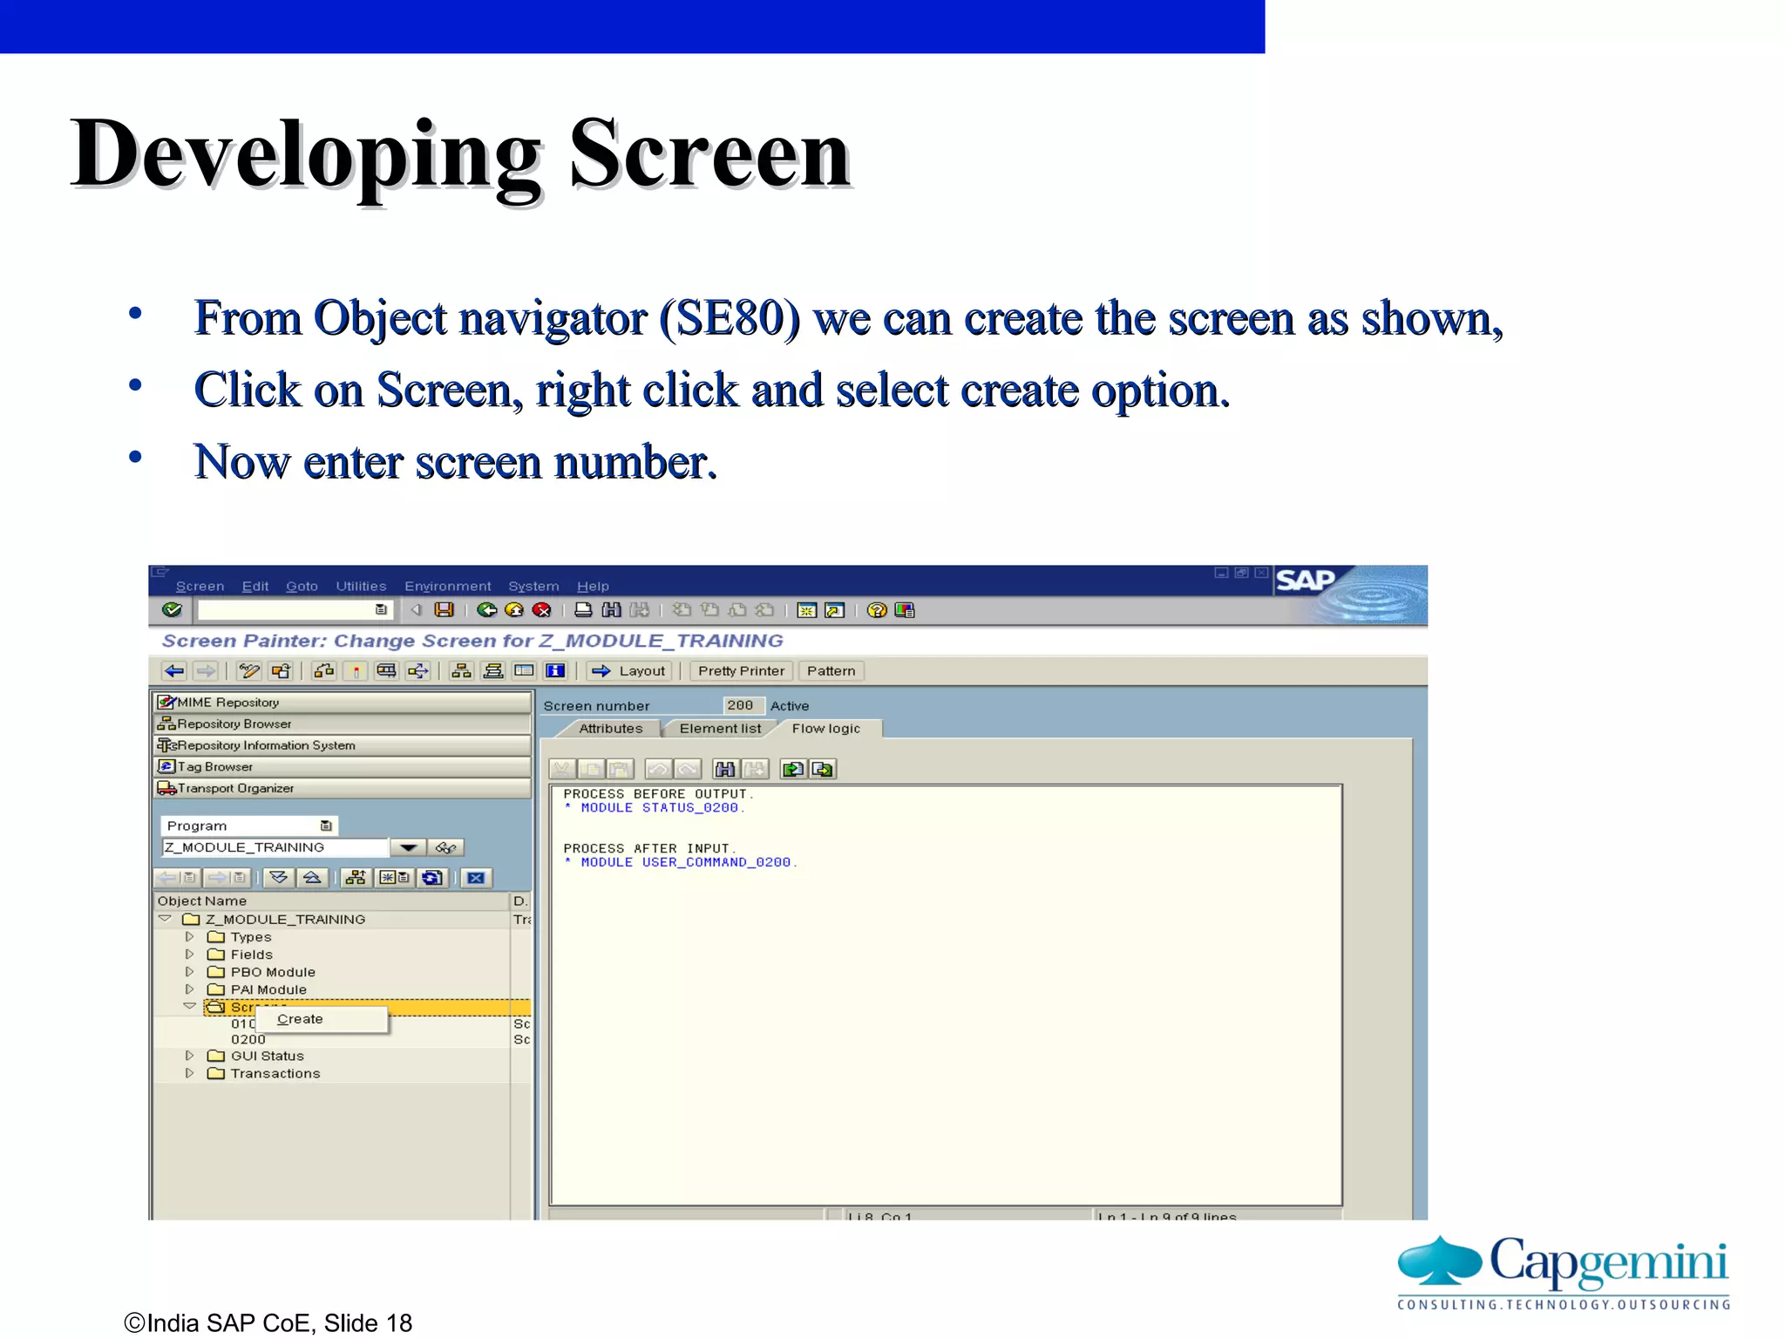Screen dimensions: 1785x1339
Task: Click the Refresh object list icon
Action: [432, 878]
